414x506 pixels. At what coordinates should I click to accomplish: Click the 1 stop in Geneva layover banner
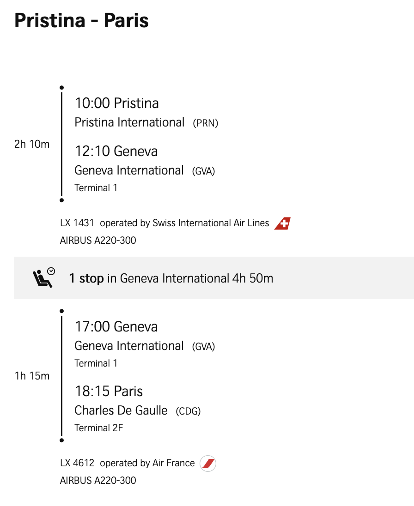tap(171, 278)
